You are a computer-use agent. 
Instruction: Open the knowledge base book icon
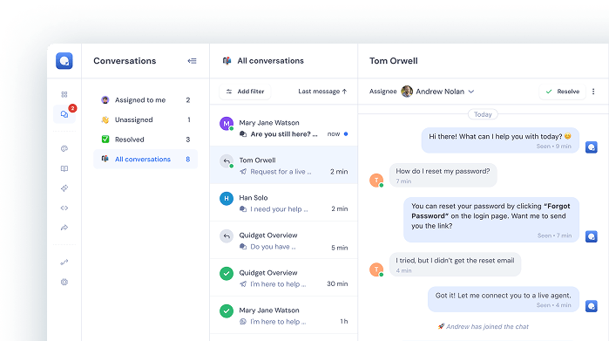[64, 168]
